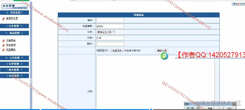Open the 商品管理 link in sidebar
245x110 pixels.
(x=11, y=45)
